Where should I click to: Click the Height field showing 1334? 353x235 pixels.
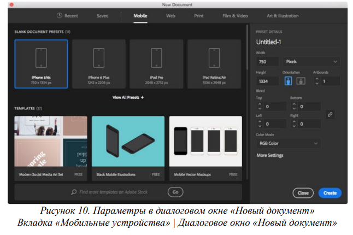pyautogui.click(x=267, y=81)
